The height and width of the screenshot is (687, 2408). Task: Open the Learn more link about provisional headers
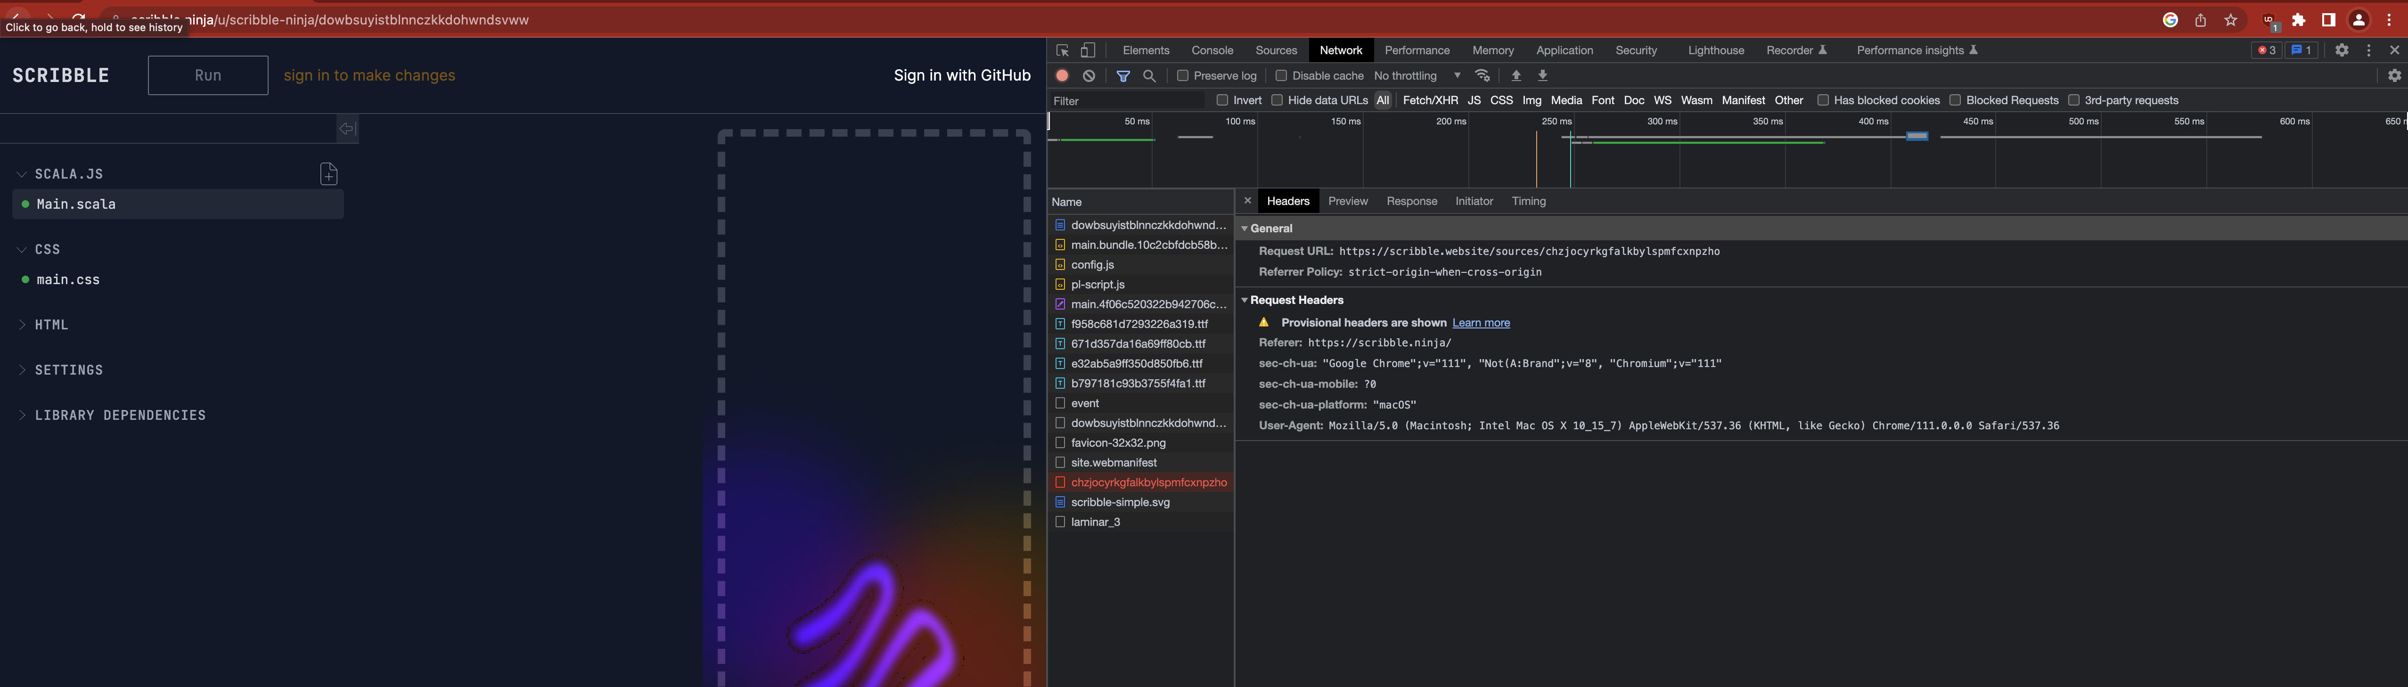click(1481, 322)
